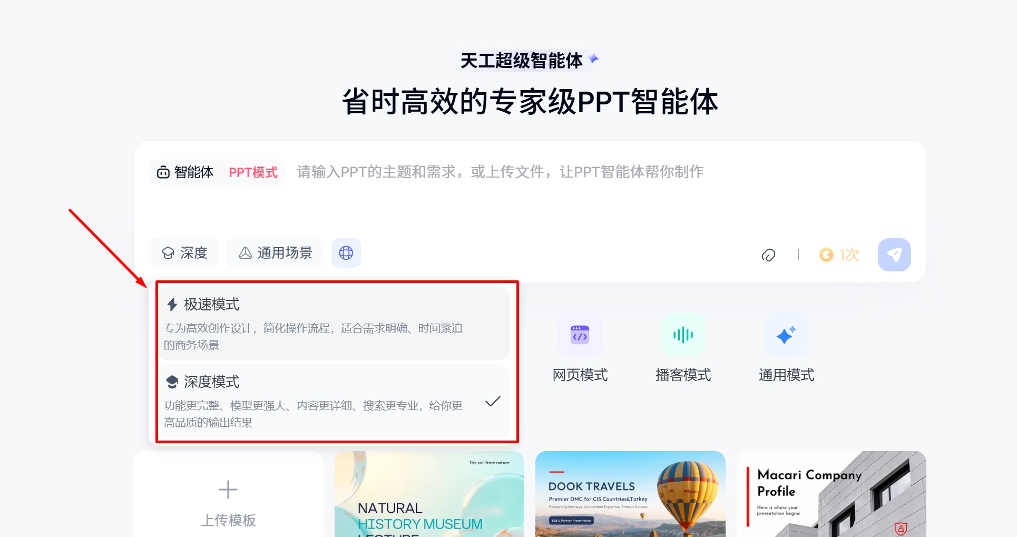
Task: Click the 智能体 robot icon chip
Action: point(185,172)
